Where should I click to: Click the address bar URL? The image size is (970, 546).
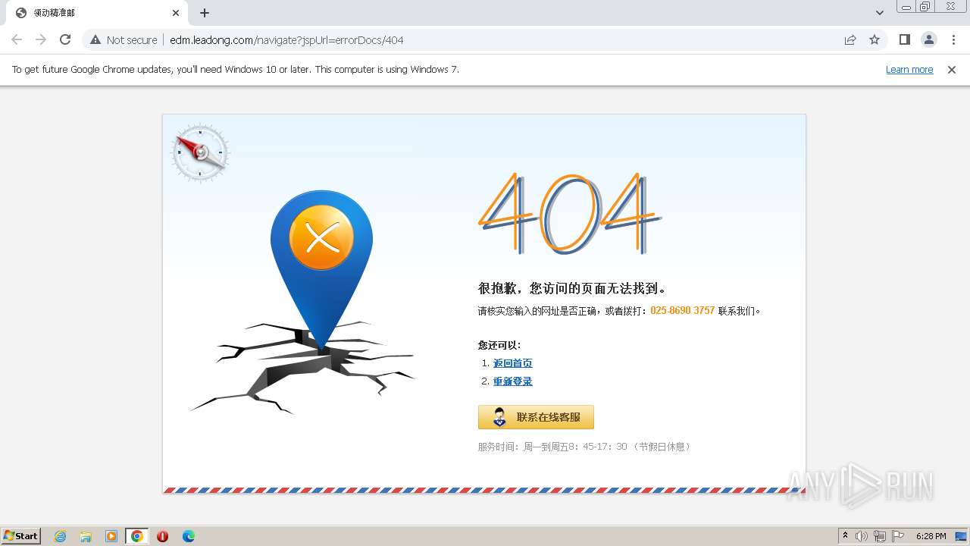pos(286,40)
